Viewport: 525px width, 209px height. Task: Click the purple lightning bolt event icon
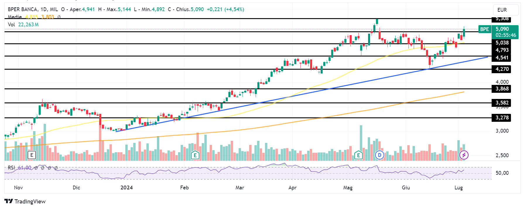(x=464, y=155)
